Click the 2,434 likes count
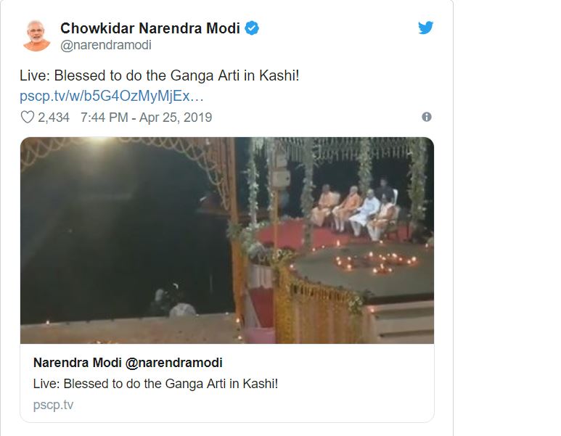561x436 pixels. 54,117
